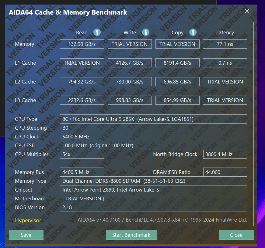
Task: Click the Close button at the bottom
Action: (x=236, y=235)
